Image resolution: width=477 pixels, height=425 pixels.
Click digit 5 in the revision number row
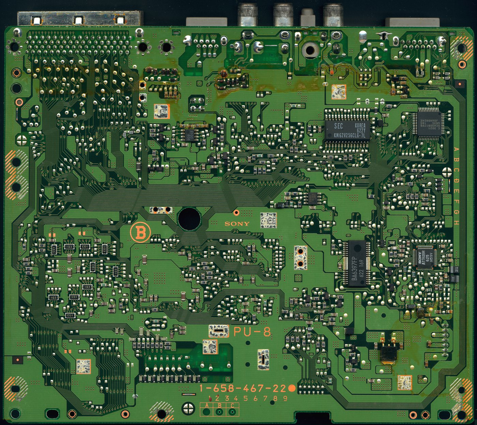(246, 398)
